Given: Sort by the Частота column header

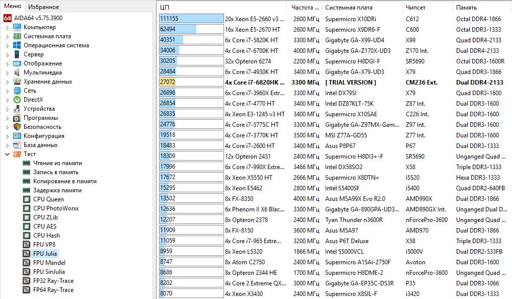Looking at the screenshot, I should [305, 8].
